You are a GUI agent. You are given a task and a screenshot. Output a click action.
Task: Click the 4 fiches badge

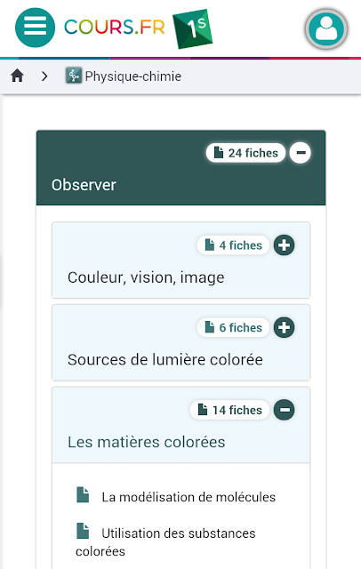(233, 245)
